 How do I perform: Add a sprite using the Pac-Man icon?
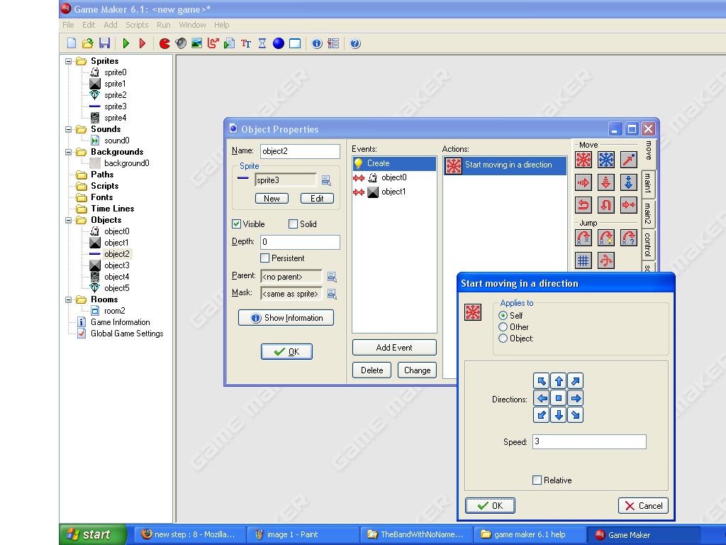click(164, 43)
